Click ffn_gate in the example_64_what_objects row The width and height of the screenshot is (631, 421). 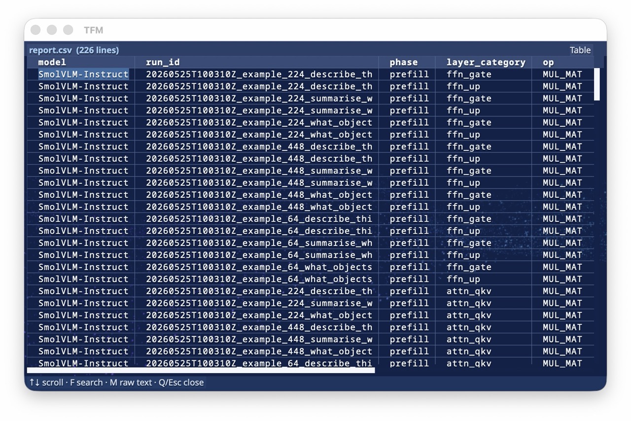pos(469,267)
